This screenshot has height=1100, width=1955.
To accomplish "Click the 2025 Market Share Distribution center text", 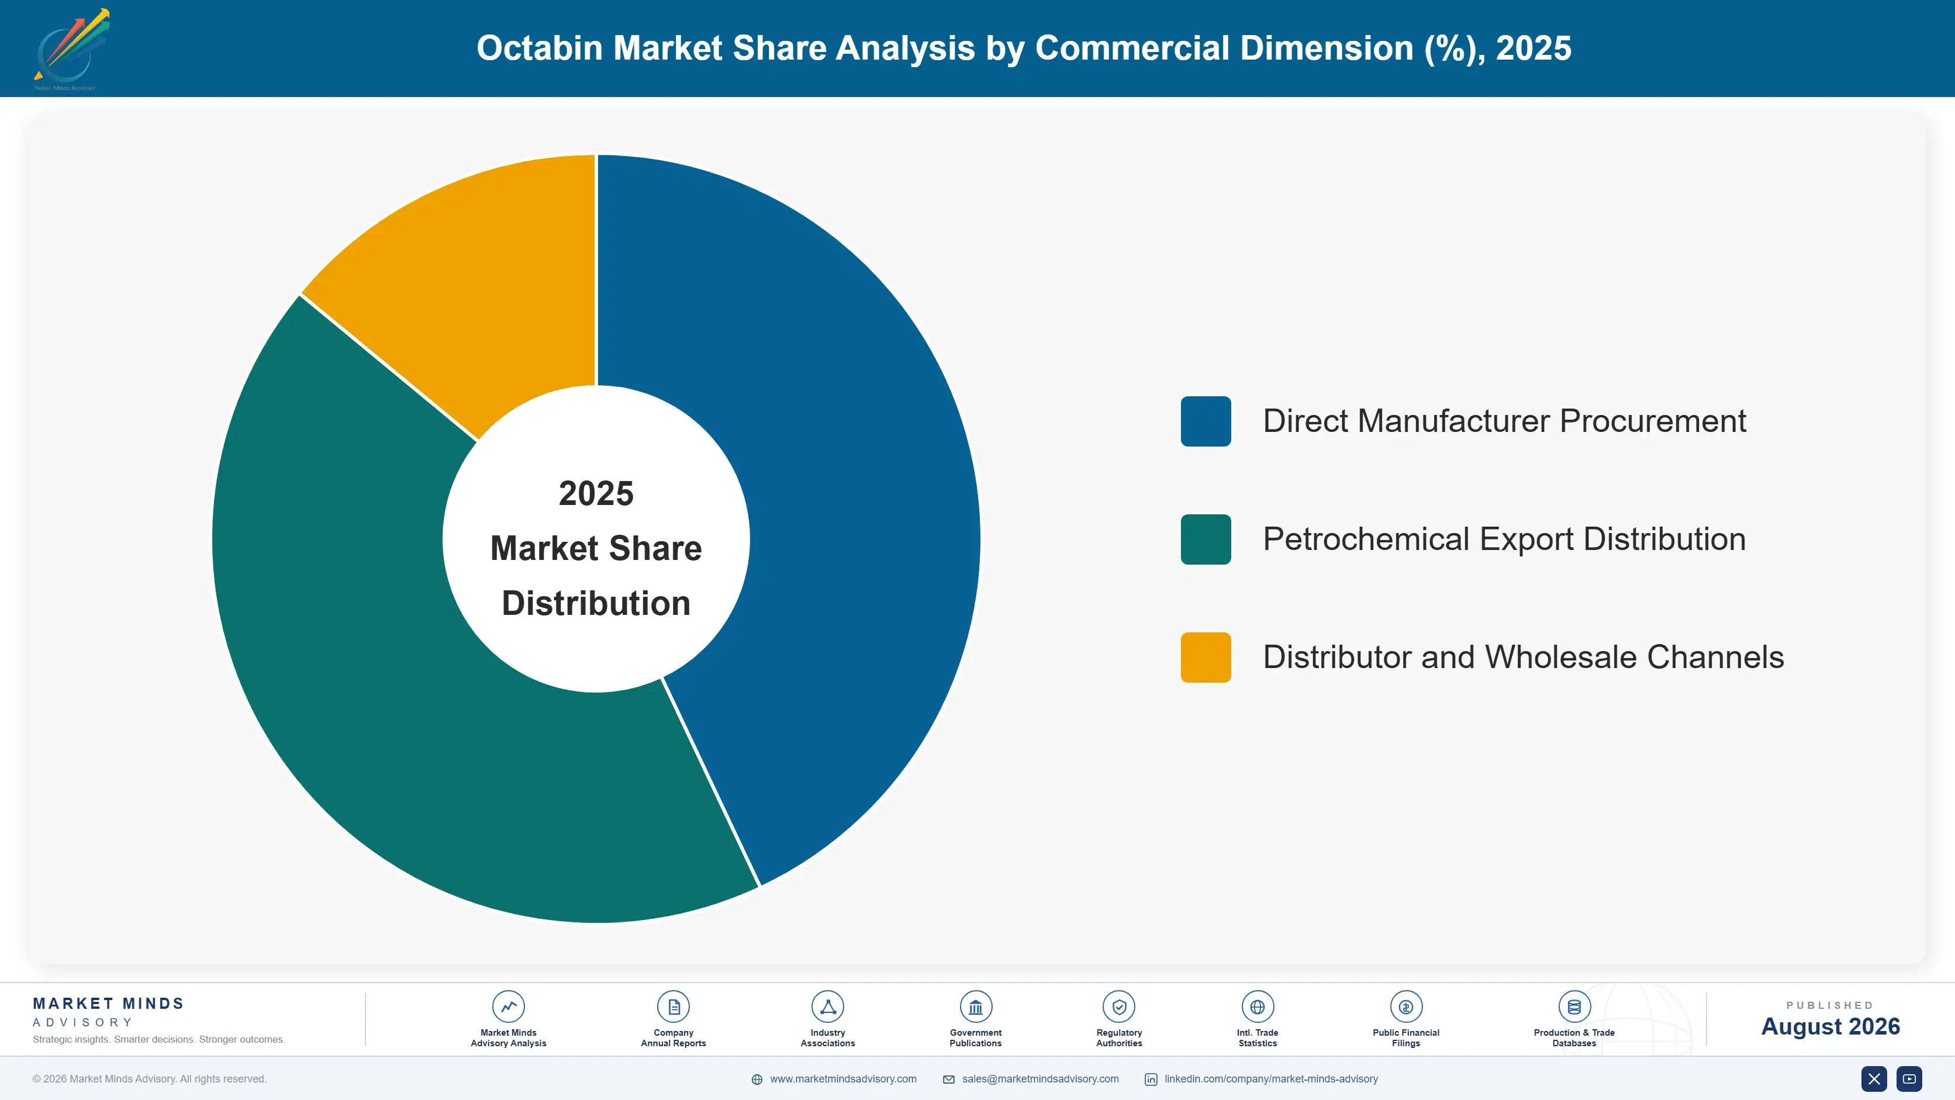I will [596, 548].
